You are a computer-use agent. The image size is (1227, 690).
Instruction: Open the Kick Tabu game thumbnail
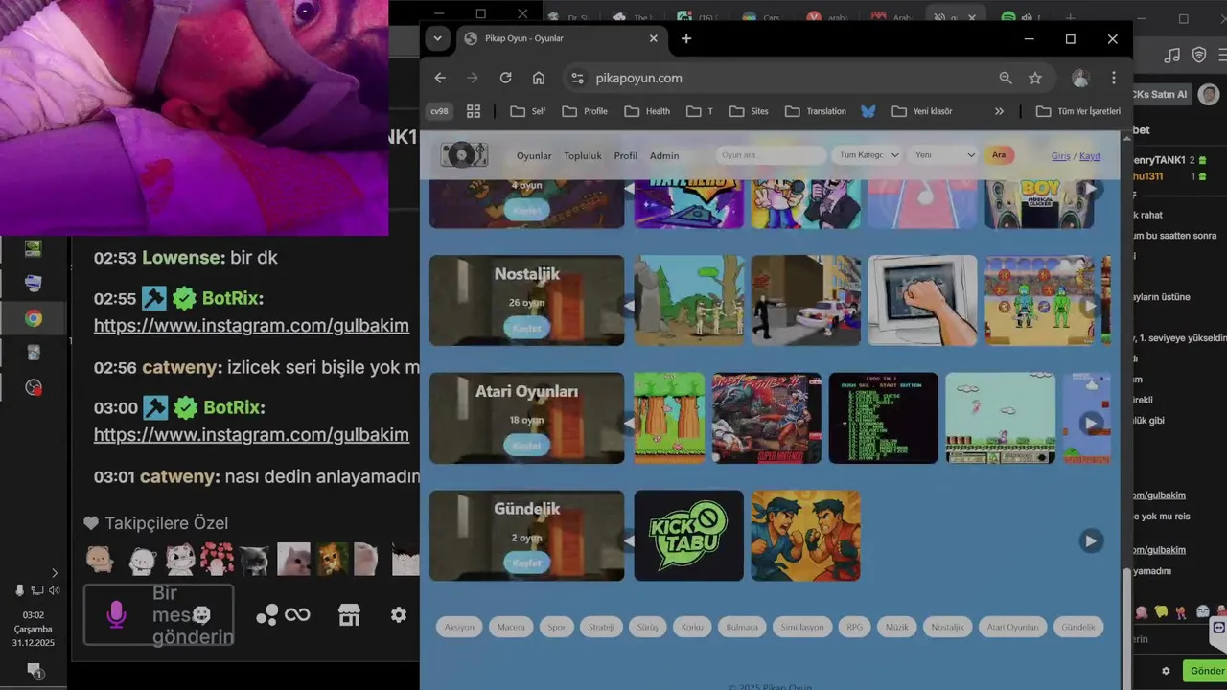click(x=688, y=536)
